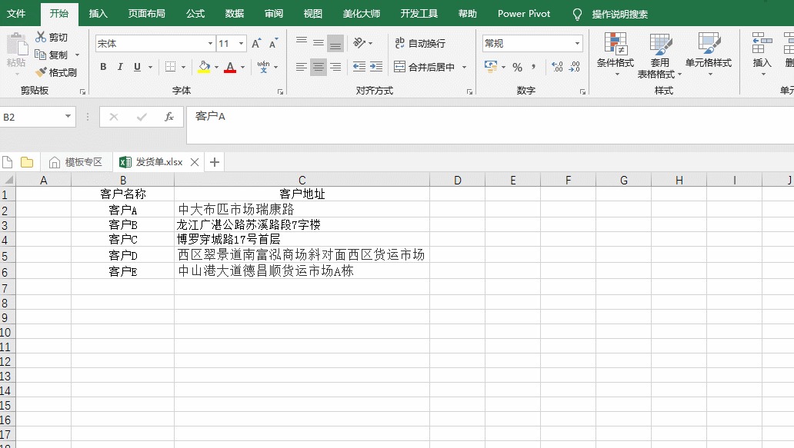Image resolution: width=794 pixels, height=448 pixels.
Task: Switch to the 公式 (Formulas) tab
Action: click(x=195, y=14)
